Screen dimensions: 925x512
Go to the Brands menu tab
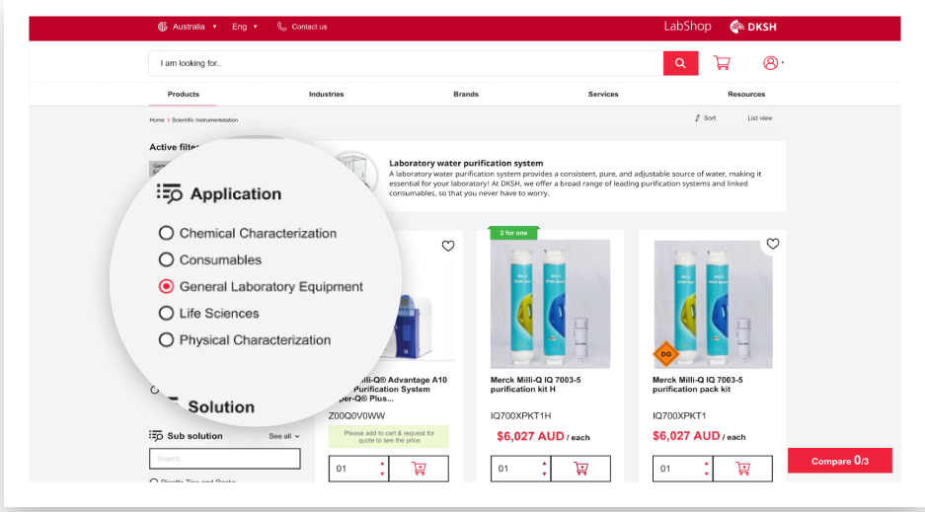click(x=466, y=95)
